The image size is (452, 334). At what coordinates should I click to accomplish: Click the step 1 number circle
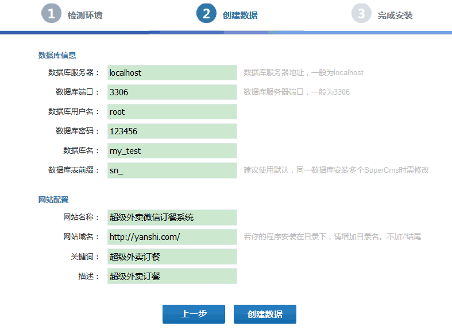click(51, 14)
